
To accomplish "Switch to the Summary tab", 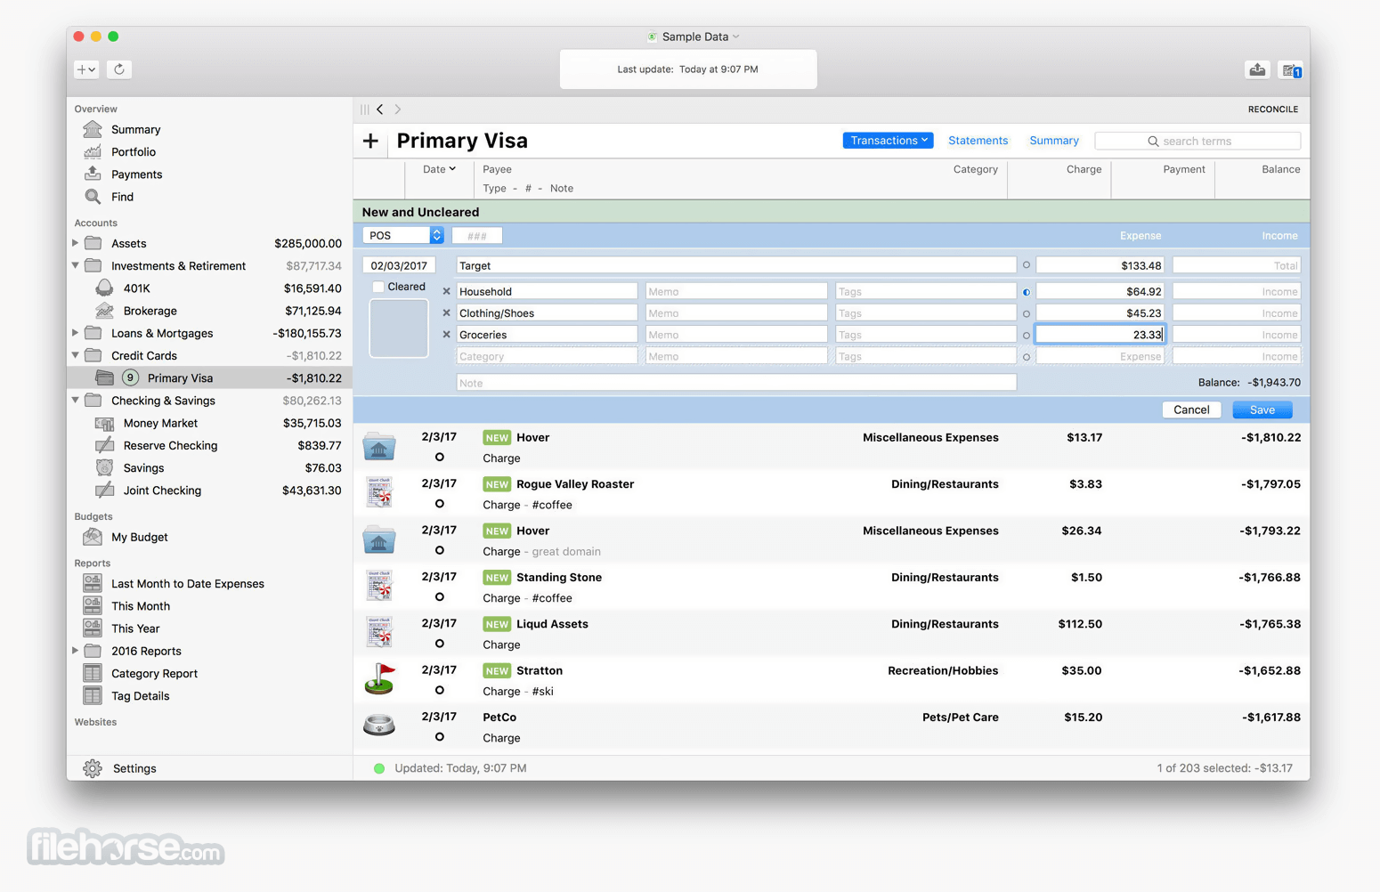I will (1054, 141).
